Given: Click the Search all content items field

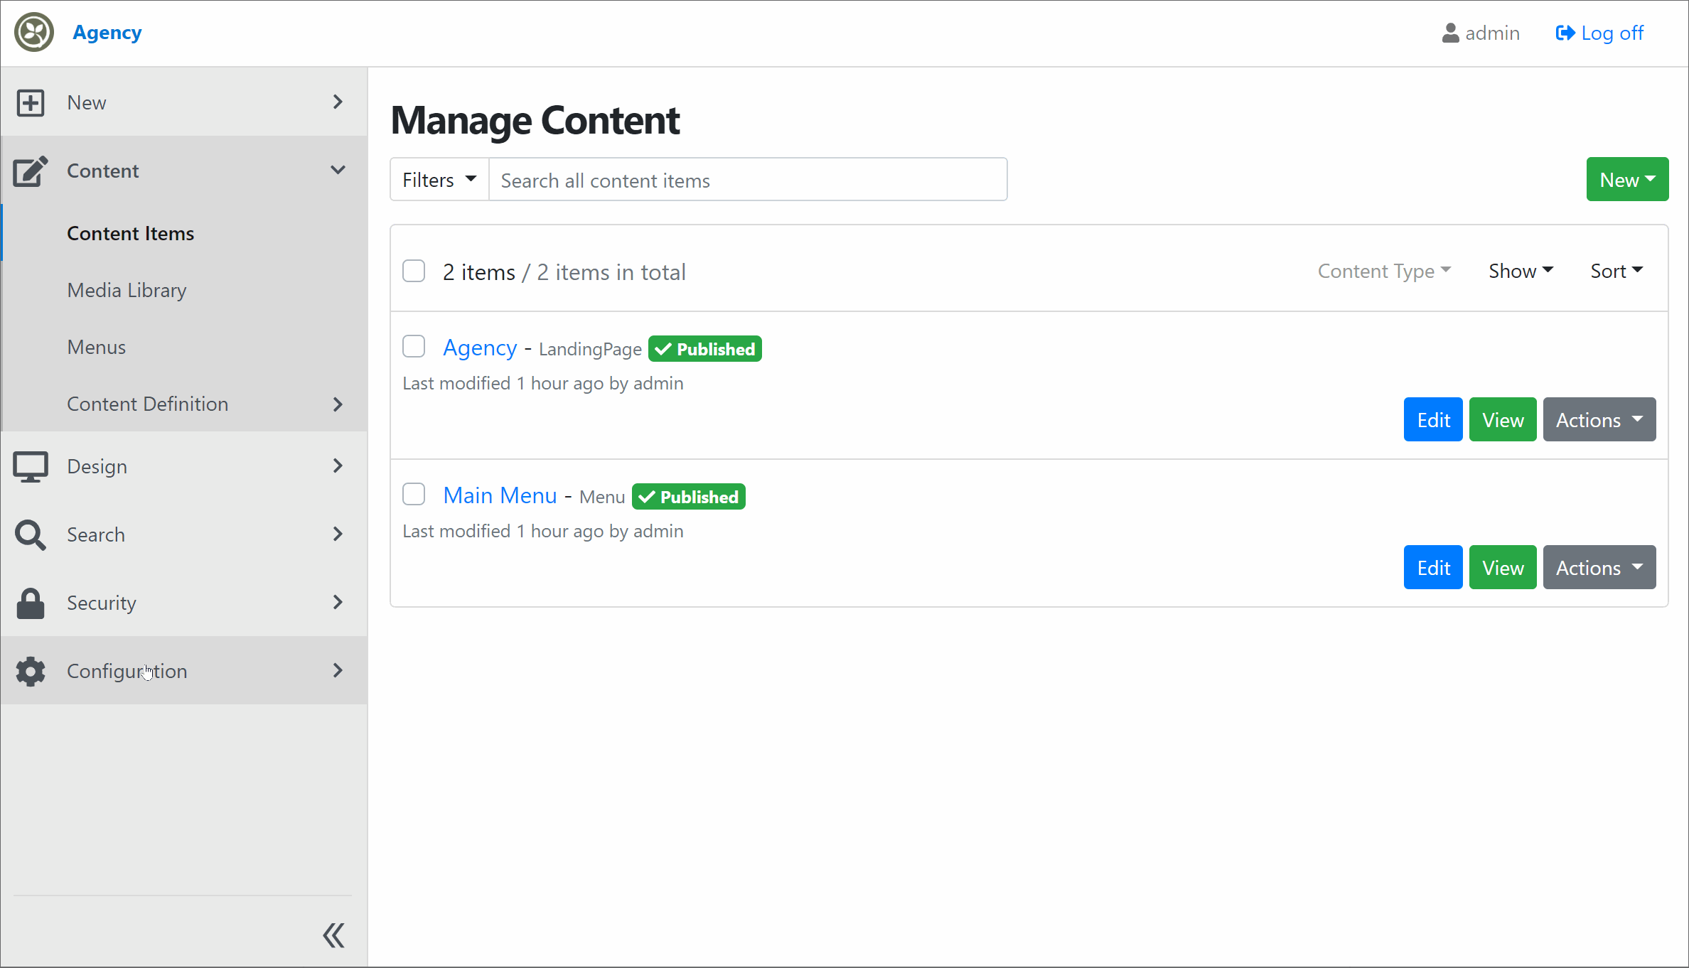Looking at the screenshot, I should pyautogui.click(x=747, y=180).
